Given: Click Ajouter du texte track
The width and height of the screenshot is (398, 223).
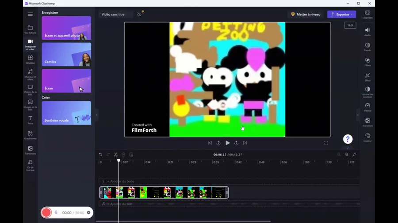Looking at the screenshot, I should (229, 181).
